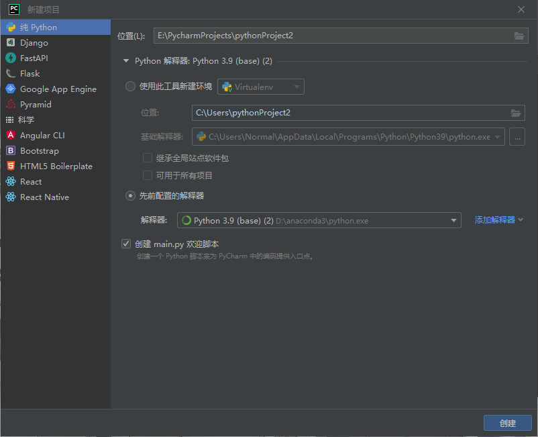The width and height of the screenshot is (538, 437).
Task: Choose the Flask project type
Action: pos(56,73)
